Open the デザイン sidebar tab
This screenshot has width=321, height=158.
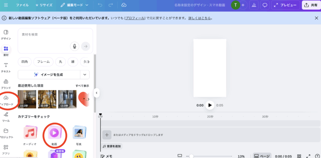[x=6, y=34]
